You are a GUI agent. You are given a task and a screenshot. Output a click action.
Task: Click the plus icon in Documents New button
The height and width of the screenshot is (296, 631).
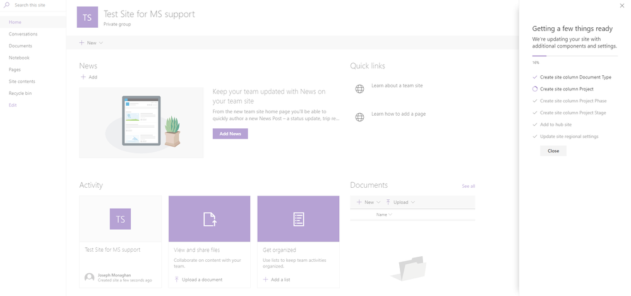pos(359,202)
